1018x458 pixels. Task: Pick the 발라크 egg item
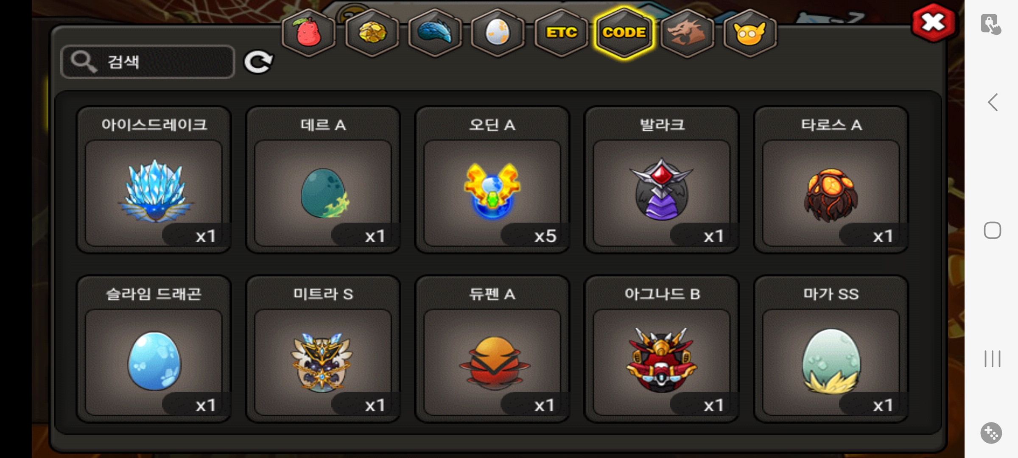click(x=661, y=179)
